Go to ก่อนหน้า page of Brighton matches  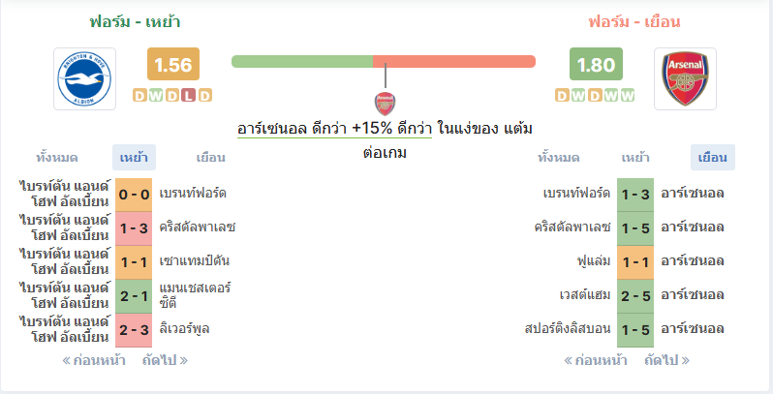pos(94,360)
